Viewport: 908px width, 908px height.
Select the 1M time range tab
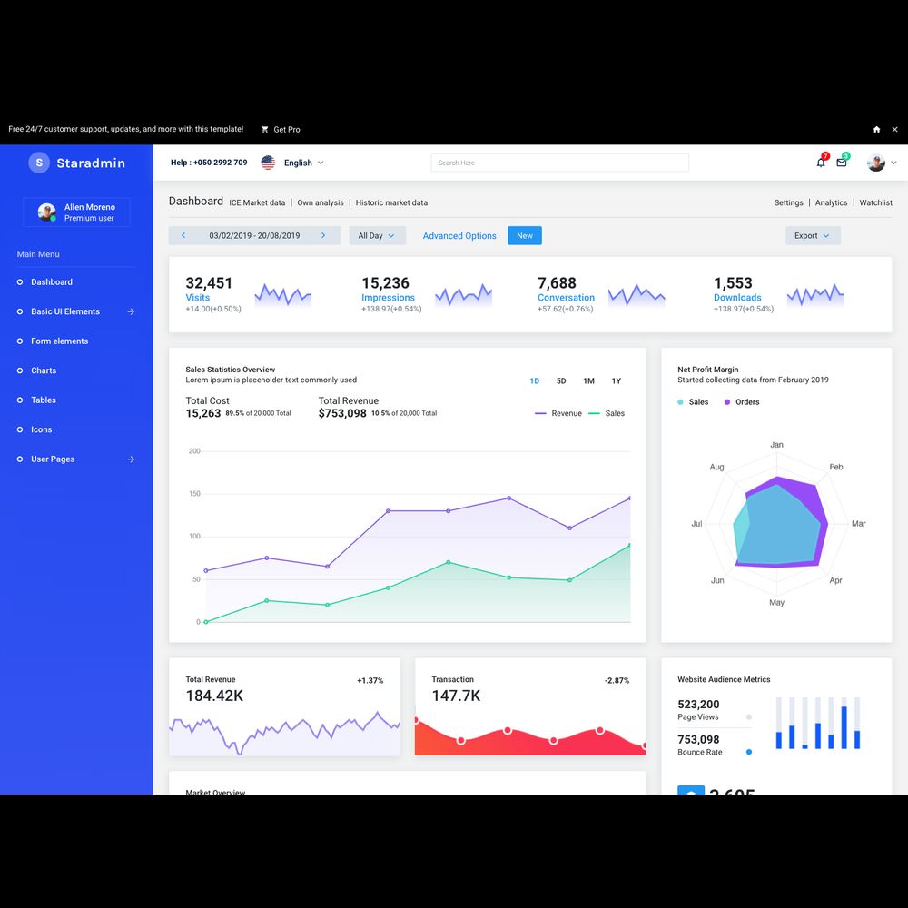[x=588, y=381]
